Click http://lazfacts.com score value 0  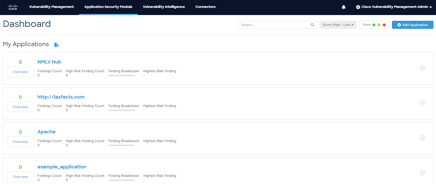coord(20,97)
